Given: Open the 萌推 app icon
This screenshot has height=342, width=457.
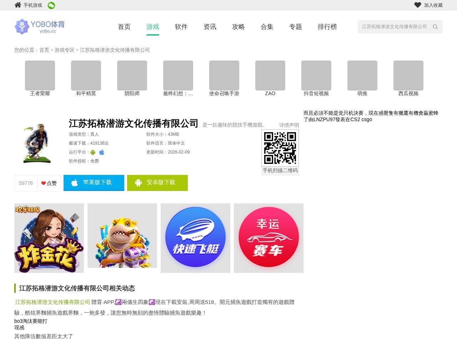Looking at the screenshot, I should [x=362, y=76].
